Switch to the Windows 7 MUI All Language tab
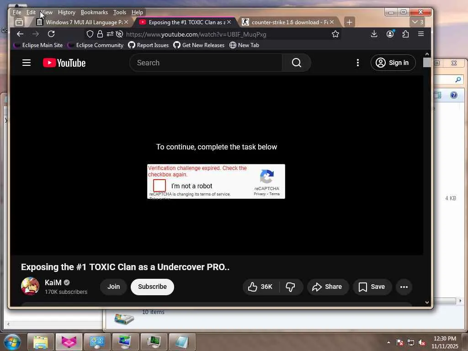Viewport: 468px width, 351px height. (x=80, y=22)
